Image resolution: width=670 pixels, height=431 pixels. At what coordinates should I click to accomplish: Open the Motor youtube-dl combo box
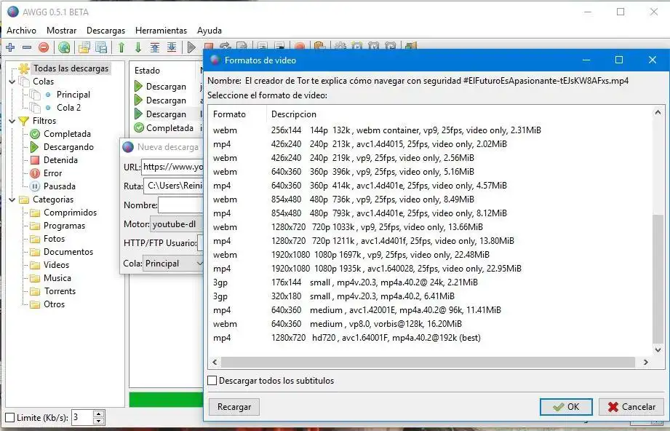177,224
